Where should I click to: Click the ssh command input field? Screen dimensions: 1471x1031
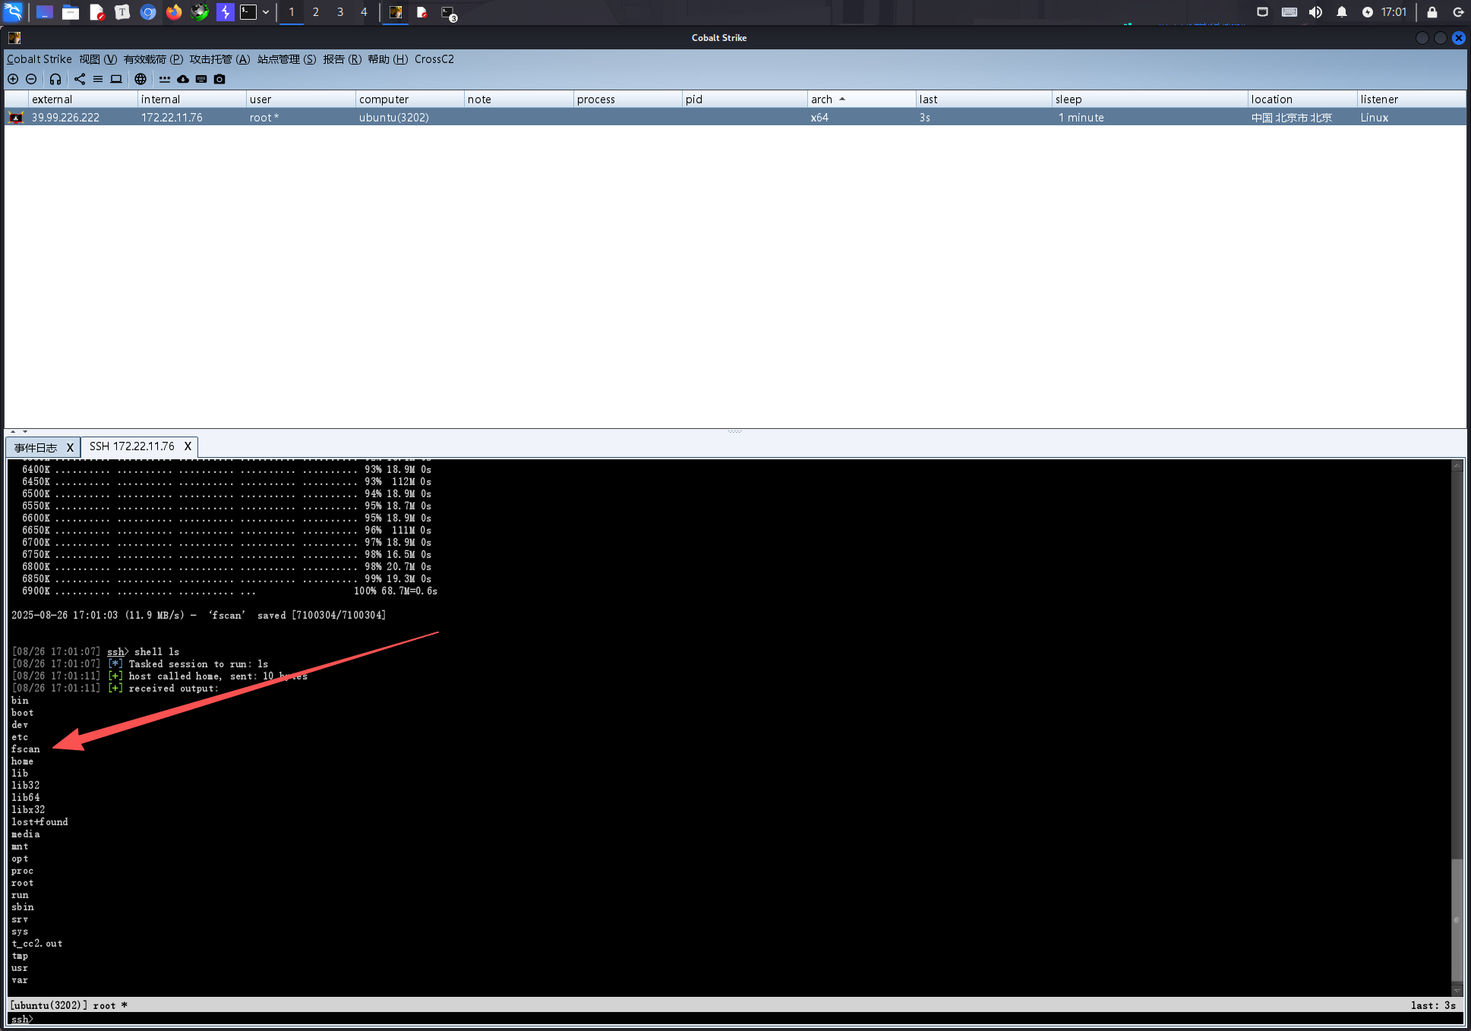coord(683,1019)
